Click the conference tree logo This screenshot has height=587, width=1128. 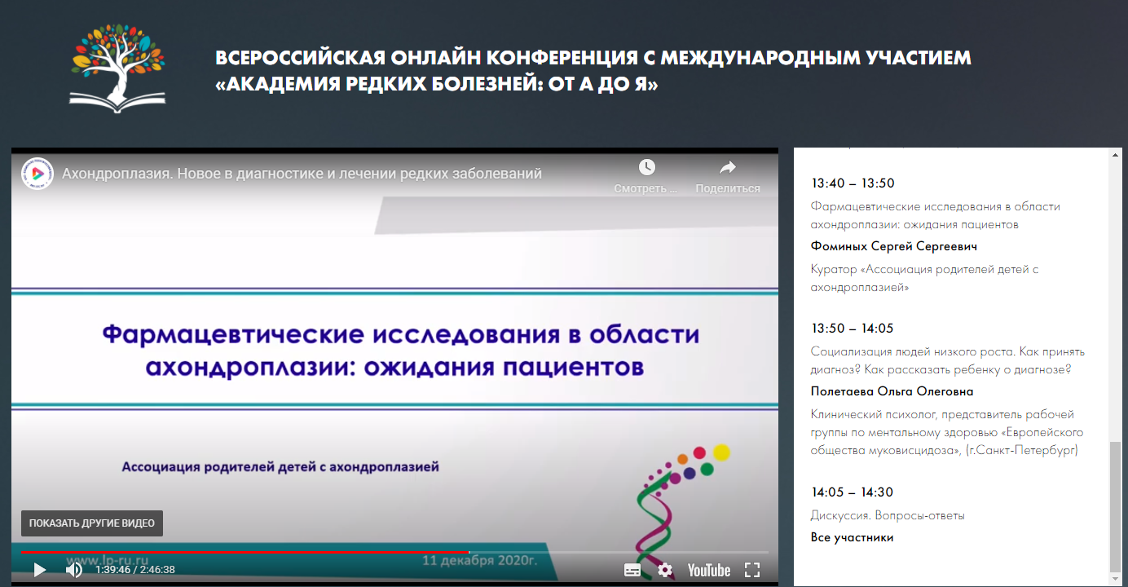[117, 68]
